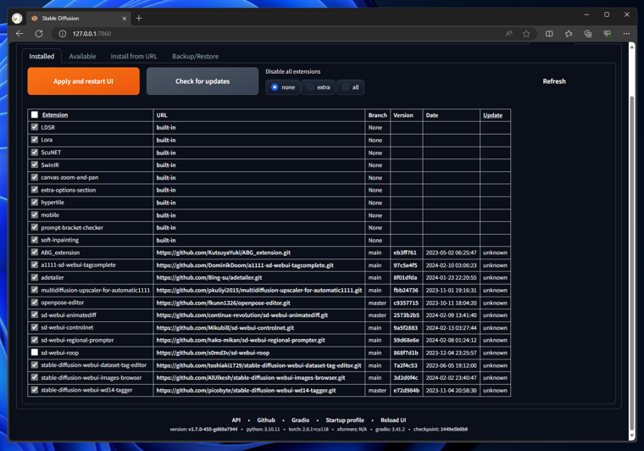Open the Startup profile footer link
644x451 pixels.
[x=345, y=420]
